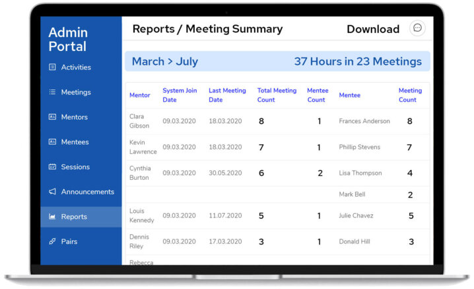Sort by Mentee Count column header
The width and height of the screenshot is (474, 289).
click(318, 95)
